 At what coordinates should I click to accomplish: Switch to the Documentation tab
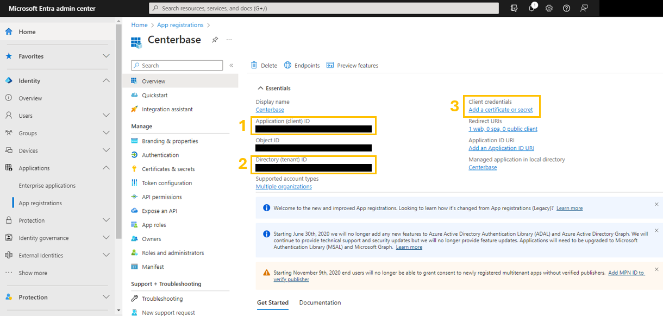(x=320, y=302)
